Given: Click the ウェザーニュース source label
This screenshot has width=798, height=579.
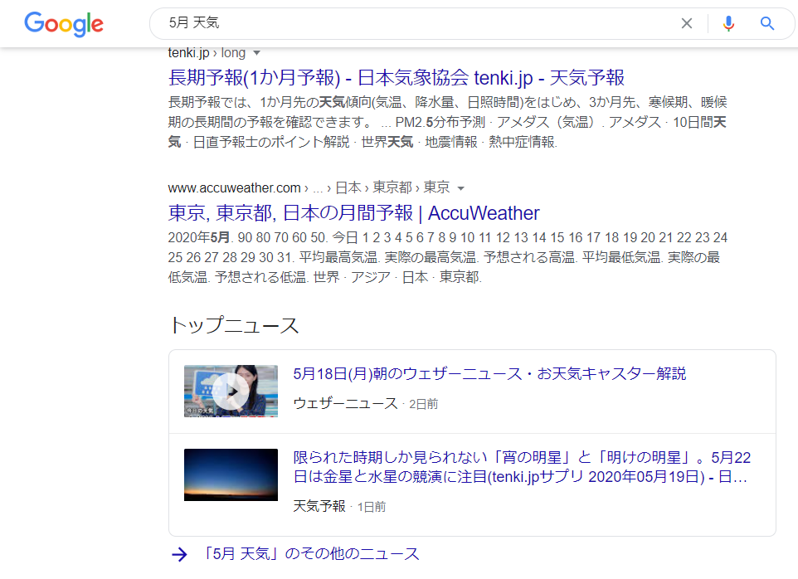Looking at the screenshot, I should pos(346,403).
